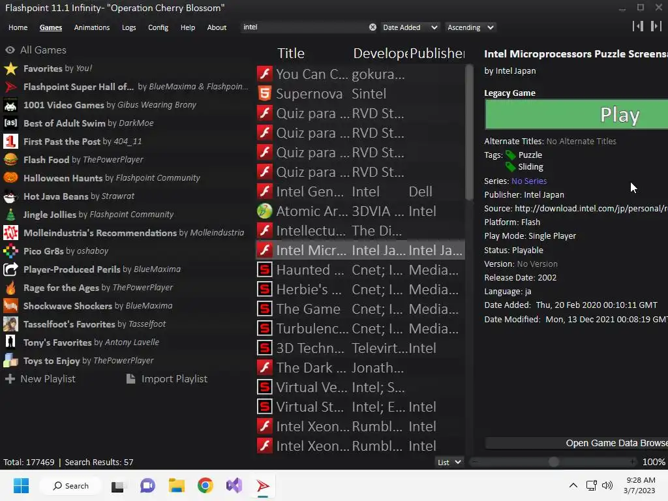Click the Supernova HTML5 platform icon
The image size is (668, 501).
click(x=265, y=93)
